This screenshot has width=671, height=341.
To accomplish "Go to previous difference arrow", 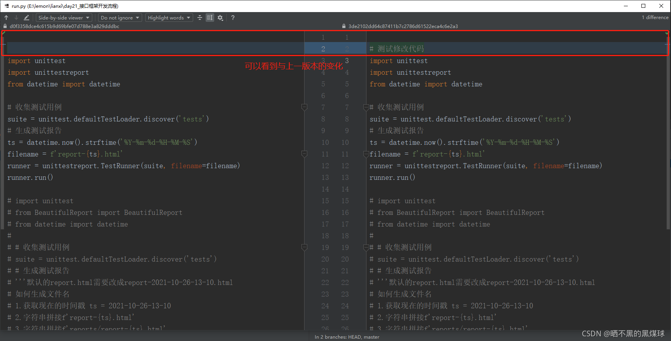I will point(6,18).
